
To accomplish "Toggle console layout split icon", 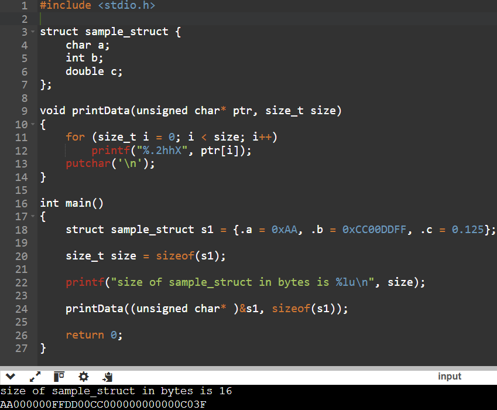I will [x=59, y=377].
